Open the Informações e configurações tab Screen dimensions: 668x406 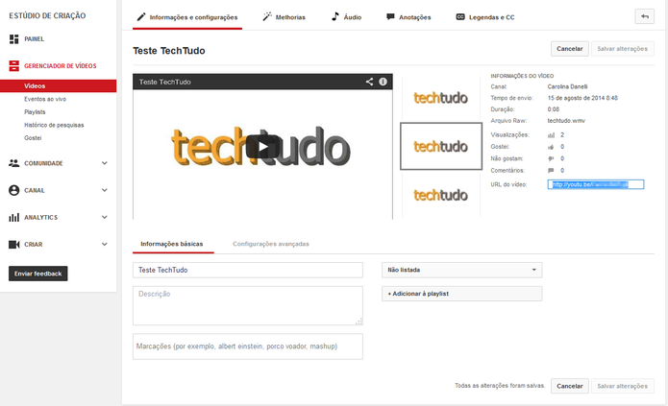(x=187, y=17)
